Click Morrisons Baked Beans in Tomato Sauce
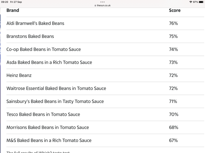The height and width of the screenshot is (153, 205). (x=48, y=127)
